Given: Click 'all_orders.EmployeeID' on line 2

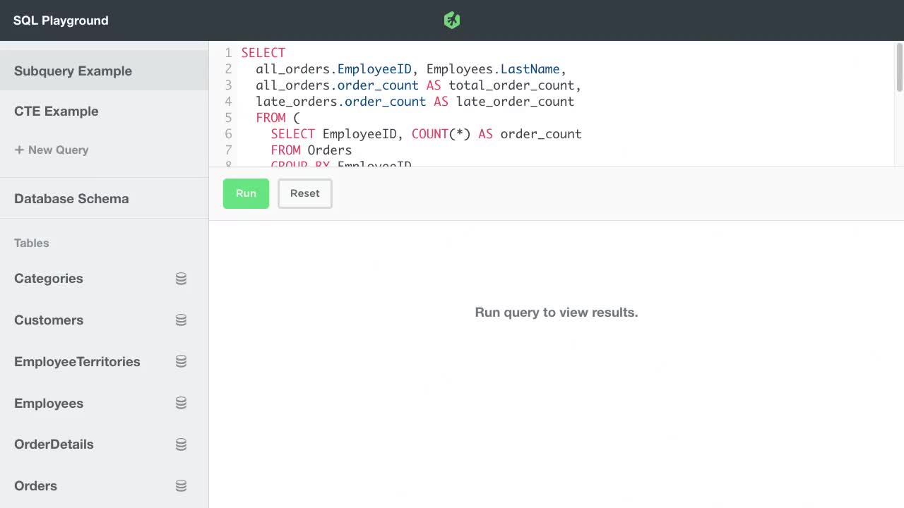Looking at the screenshot, I should point(333,69).
